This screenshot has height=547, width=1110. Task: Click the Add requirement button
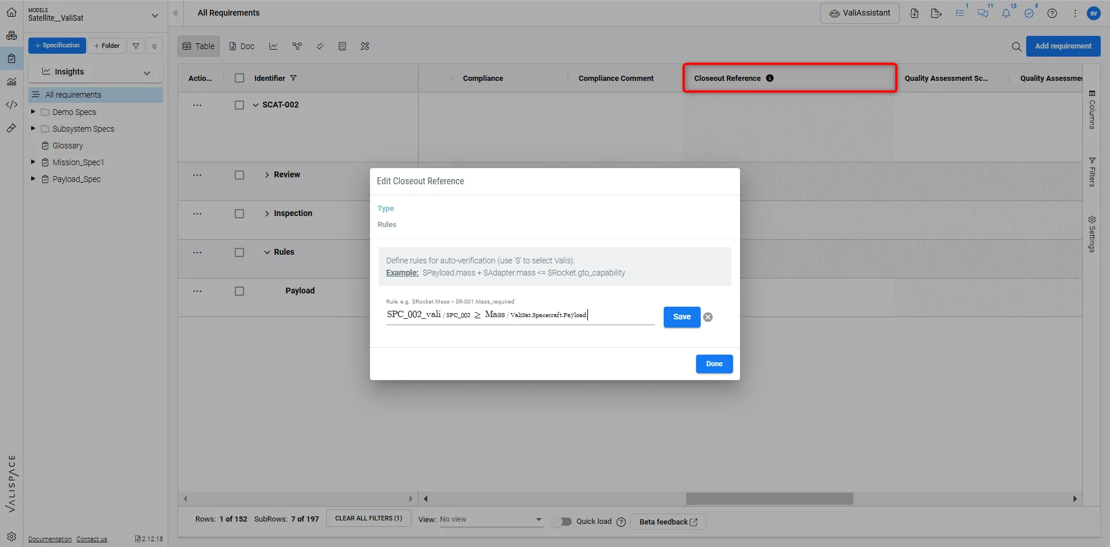(x=1063, y=46)
